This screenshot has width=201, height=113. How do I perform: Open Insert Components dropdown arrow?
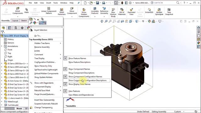18,17
